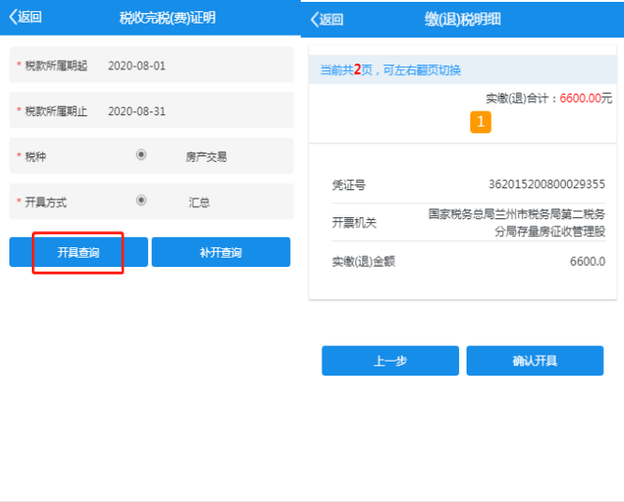This screenshot has width=624, height=502.
Task: Go back from 税收完税(费)证明 screen
Action: [25, 17]
